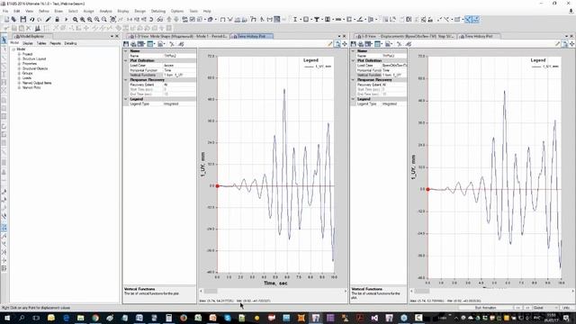Click the Run Analysis play arrow icon
Image resolution: width=576 pixels, height=324 pixels.
point(66,19)
